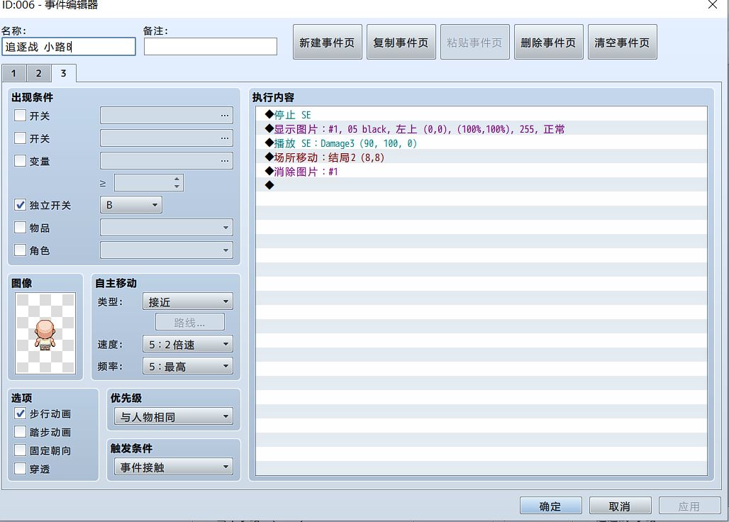Enable the 穿透 option
This screenshot has width=729, height=522.
coord(20,469)
